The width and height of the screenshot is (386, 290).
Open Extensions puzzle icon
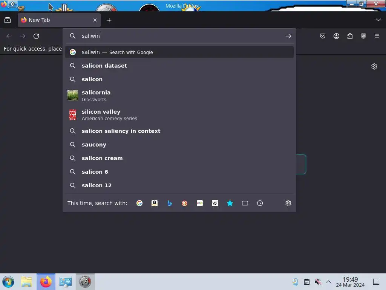[x=350, y=36]
